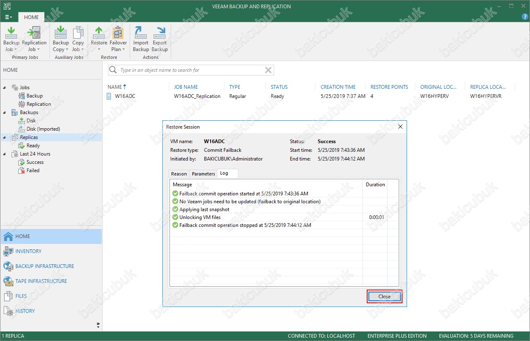Select Ready under Replicas in the tree
This screenshot has width=530, height=341.
pyautogui.click(x=33, y=146)
